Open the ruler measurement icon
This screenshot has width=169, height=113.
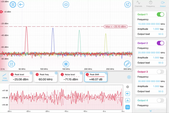[127, 64]
